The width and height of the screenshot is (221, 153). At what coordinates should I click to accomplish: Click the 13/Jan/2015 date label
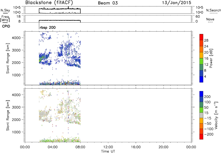click(x=177, y=3)
